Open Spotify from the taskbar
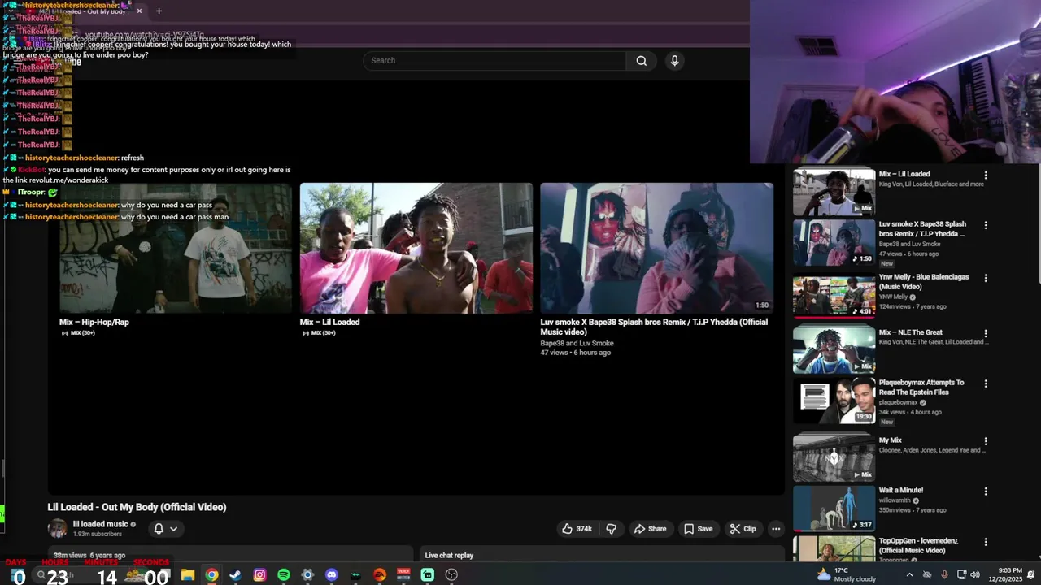 point(284,575)
